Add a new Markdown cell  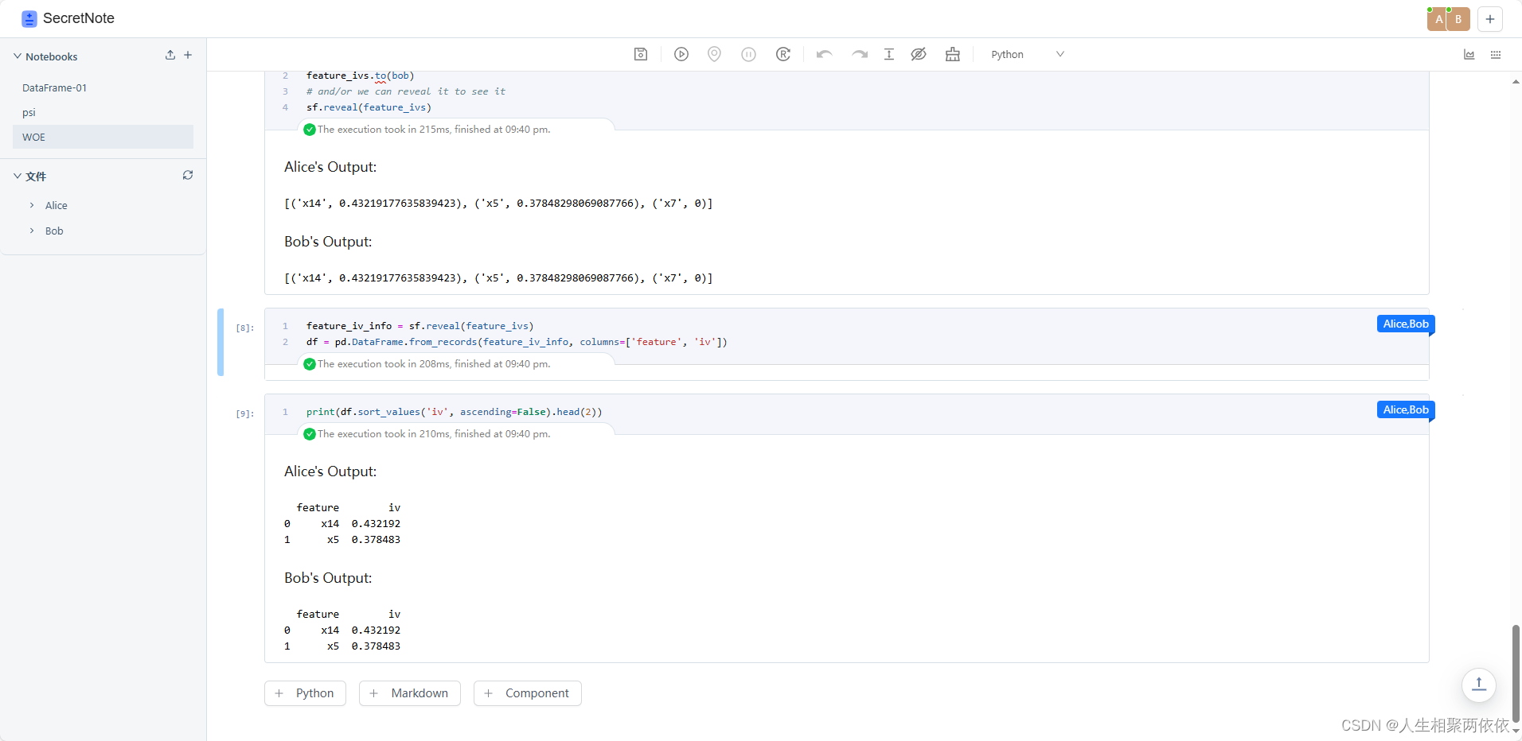click(410, 693)
